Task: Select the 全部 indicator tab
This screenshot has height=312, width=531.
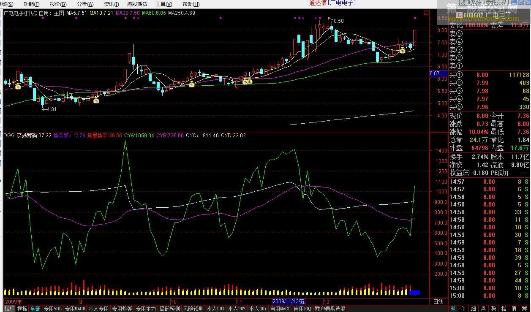Action: (35, 309)
